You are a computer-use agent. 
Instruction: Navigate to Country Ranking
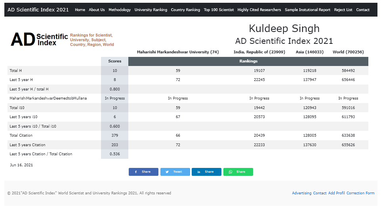point(185,10)
